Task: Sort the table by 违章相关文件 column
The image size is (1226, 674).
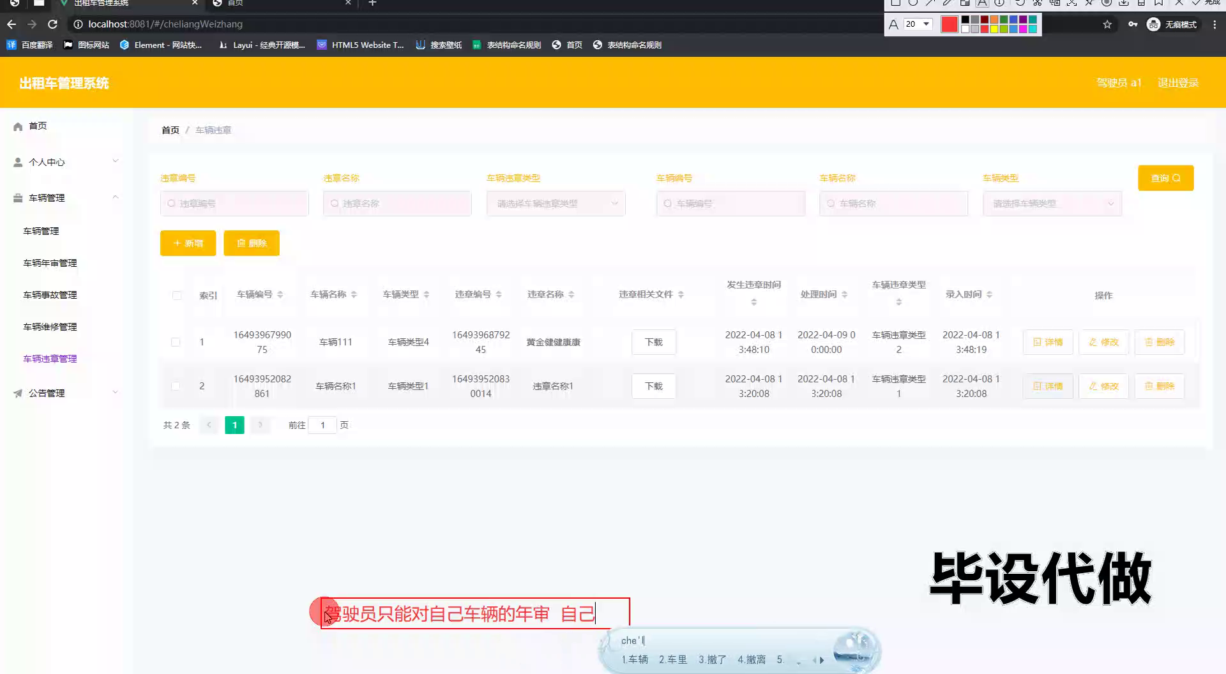Action: (681, 294)
